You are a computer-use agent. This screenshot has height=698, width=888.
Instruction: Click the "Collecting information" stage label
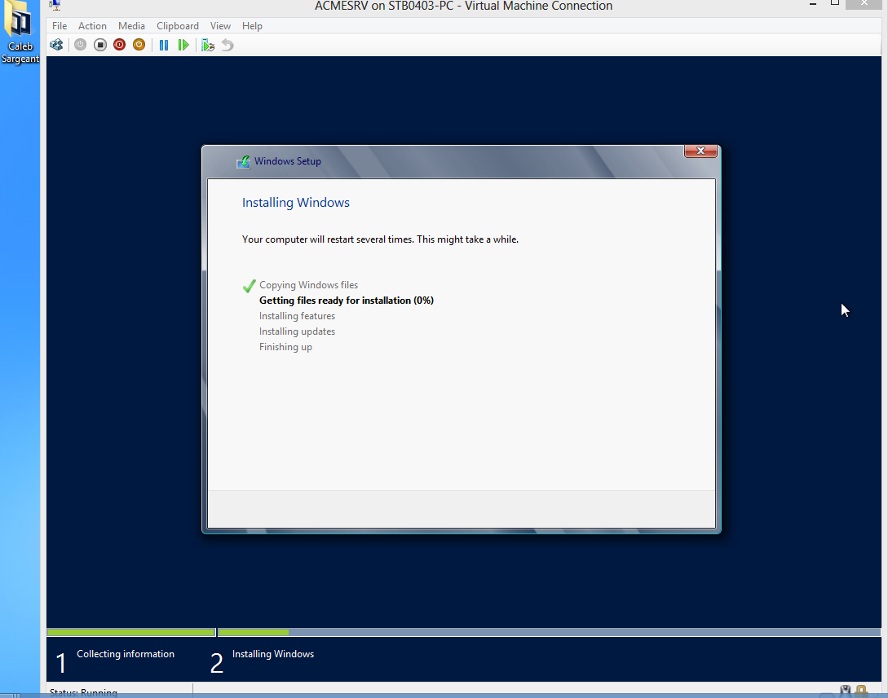(x=126, y=654)
